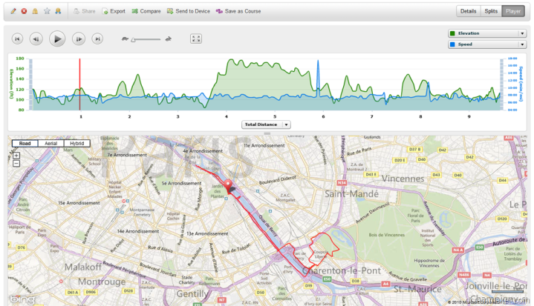The image size is (534, 306).
Task: Skip to the end of playback
Action: (97, 39)
